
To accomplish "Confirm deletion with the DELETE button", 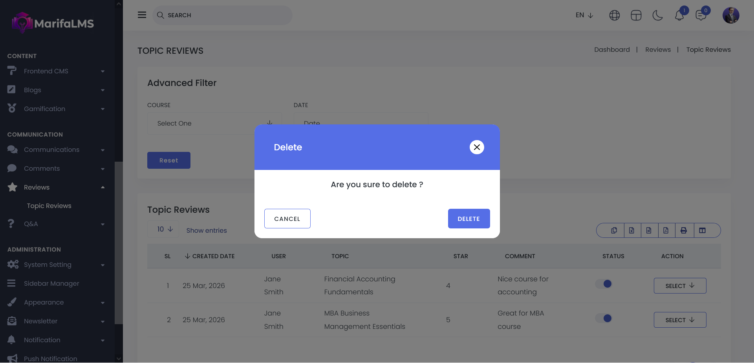I will coord(469,219).
